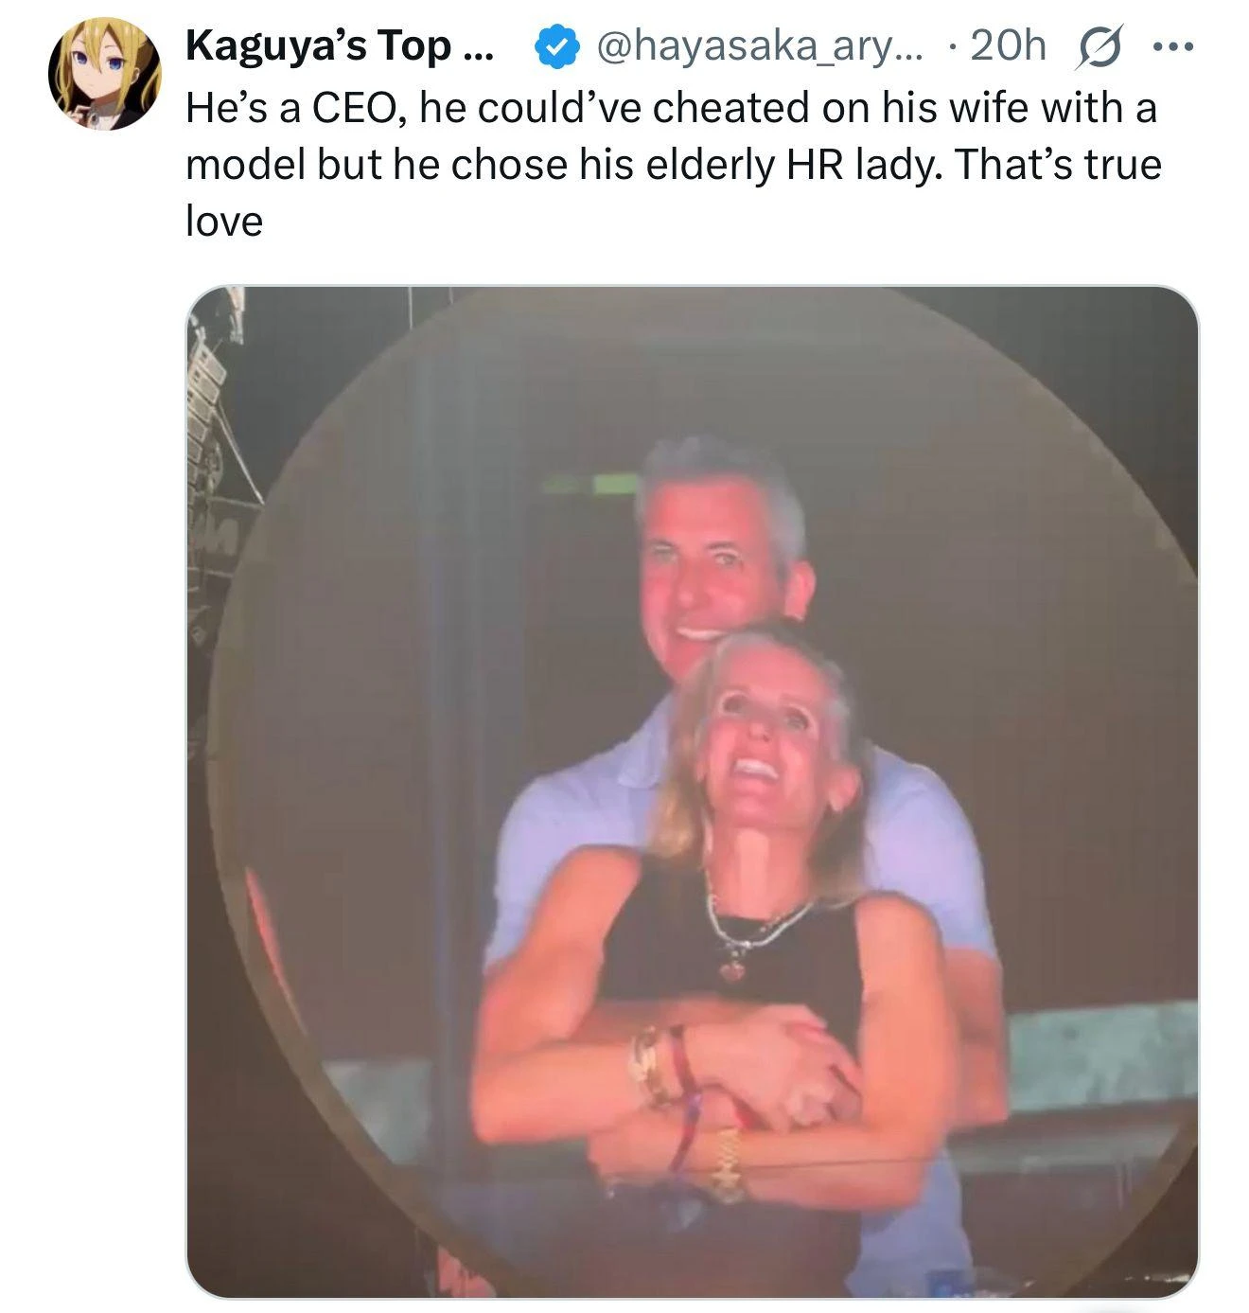
Task: Click the red bracelet in the photo
Action: click(x=681, y=1060)
